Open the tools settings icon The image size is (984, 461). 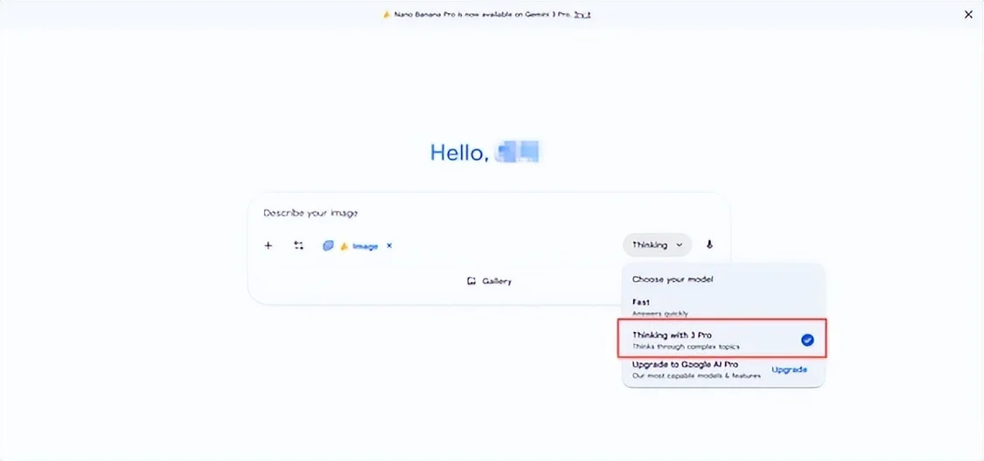pos(298,245)
